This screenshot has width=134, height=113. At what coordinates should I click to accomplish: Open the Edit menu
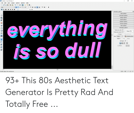coord(5,3)
